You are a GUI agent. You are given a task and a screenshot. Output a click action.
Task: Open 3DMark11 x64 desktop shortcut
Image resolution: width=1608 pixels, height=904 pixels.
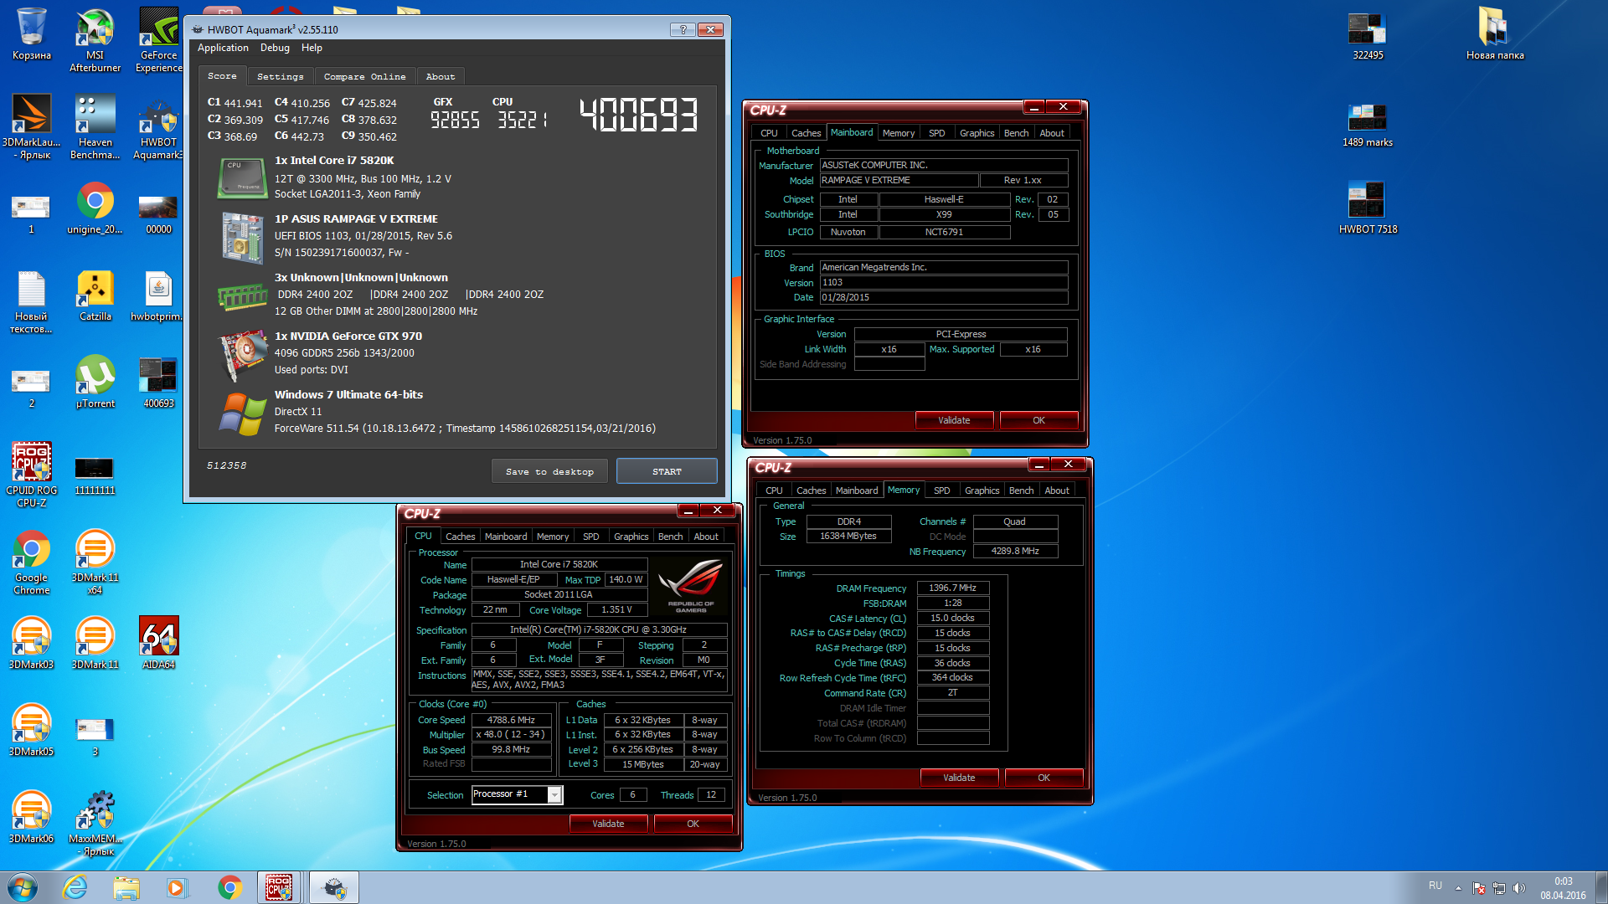pos(95,562)
